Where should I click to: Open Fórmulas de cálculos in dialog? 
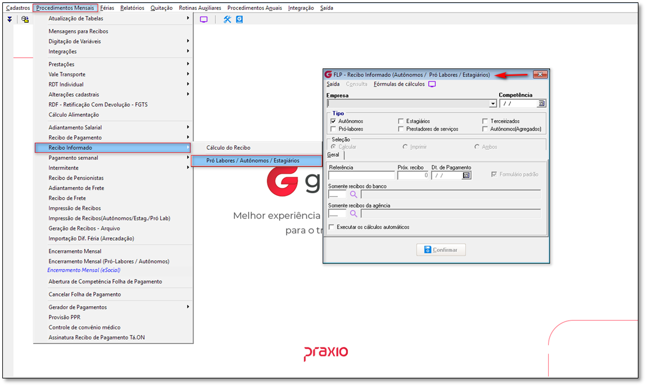(x=399, y=84)
